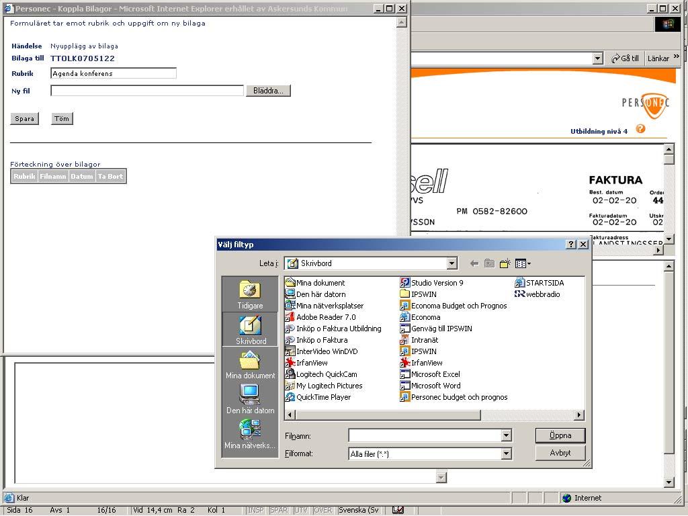
Task: Select the IPSWIN folder
Action: tap(418, 294)
